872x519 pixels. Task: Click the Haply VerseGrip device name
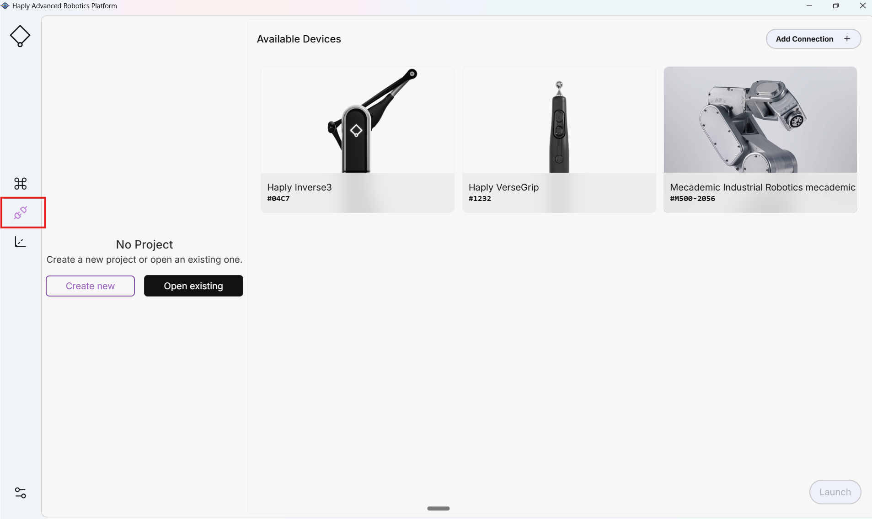point(503,187)
